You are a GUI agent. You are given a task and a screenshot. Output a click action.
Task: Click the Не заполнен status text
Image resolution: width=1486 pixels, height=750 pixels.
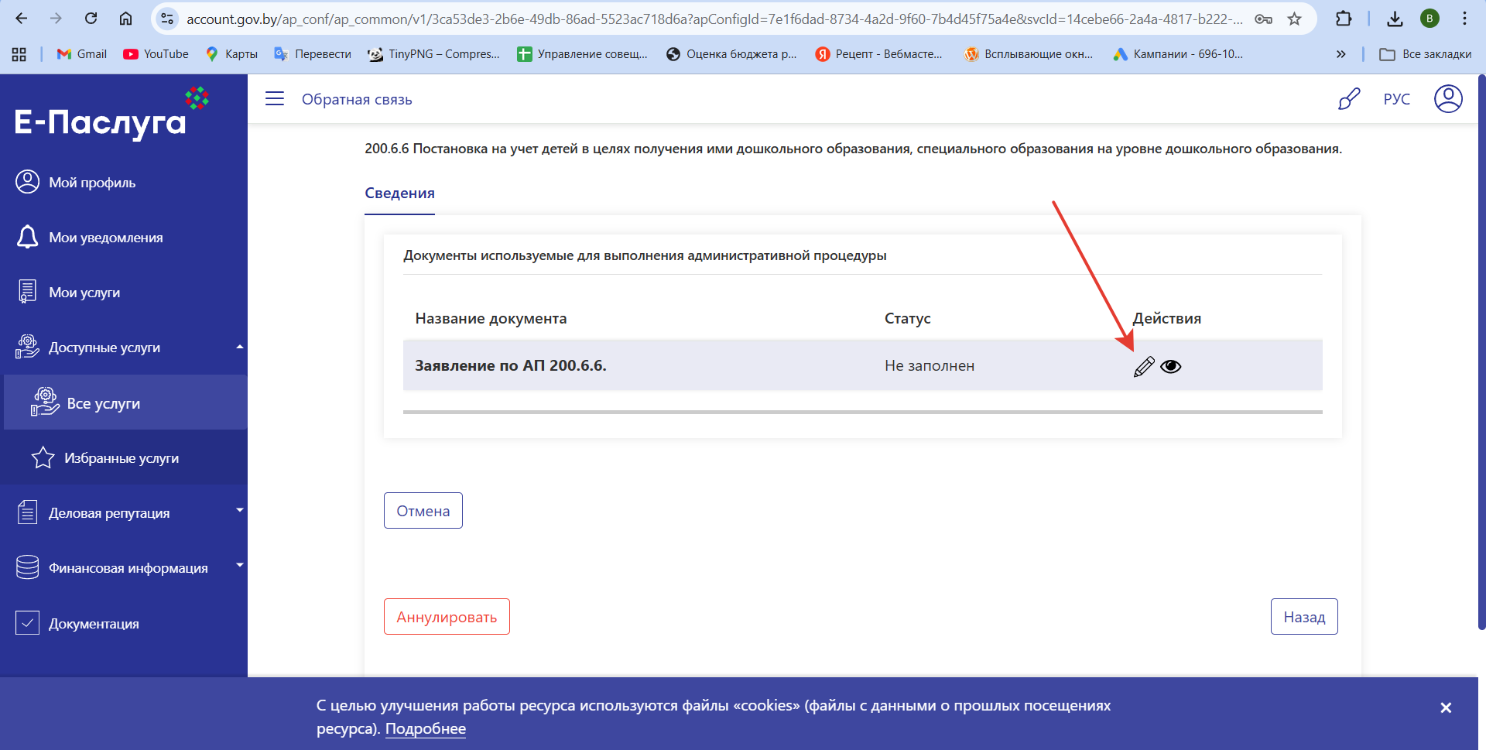(930, 365)
